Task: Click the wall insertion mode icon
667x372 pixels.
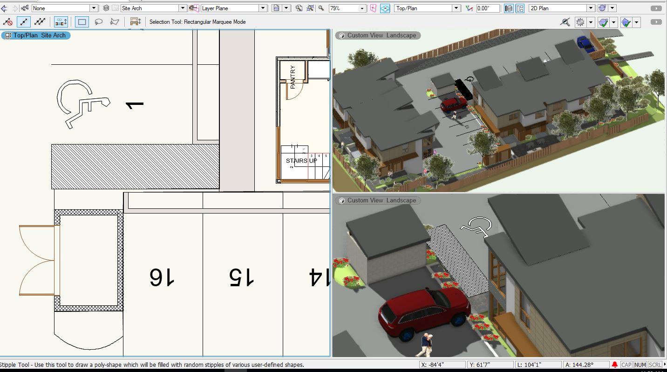Action: 135,22
